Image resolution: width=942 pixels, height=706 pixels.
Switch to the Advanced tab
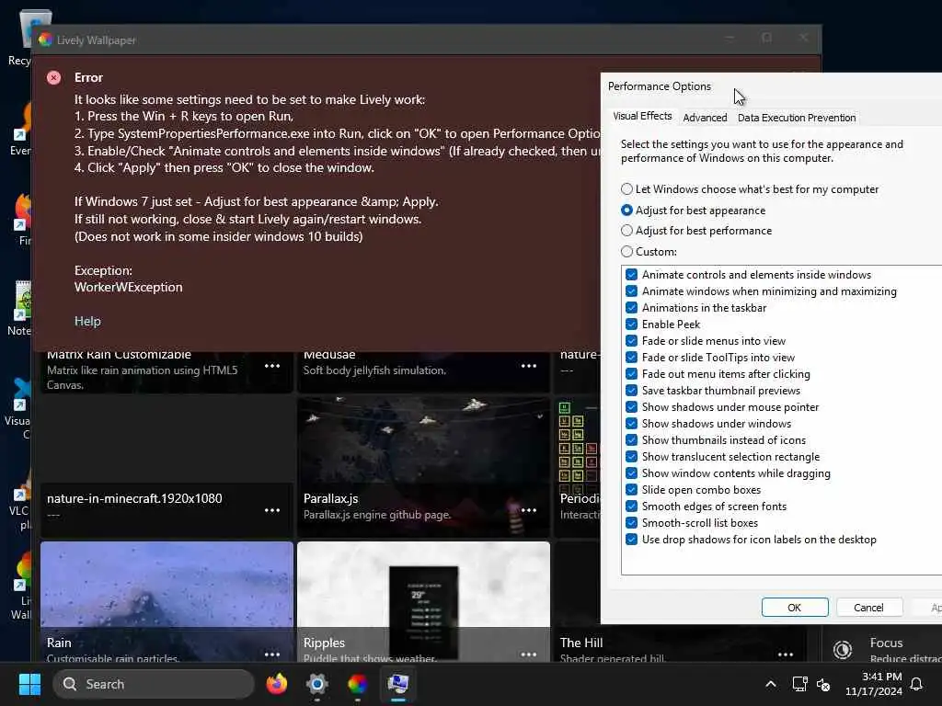(705, 118)
